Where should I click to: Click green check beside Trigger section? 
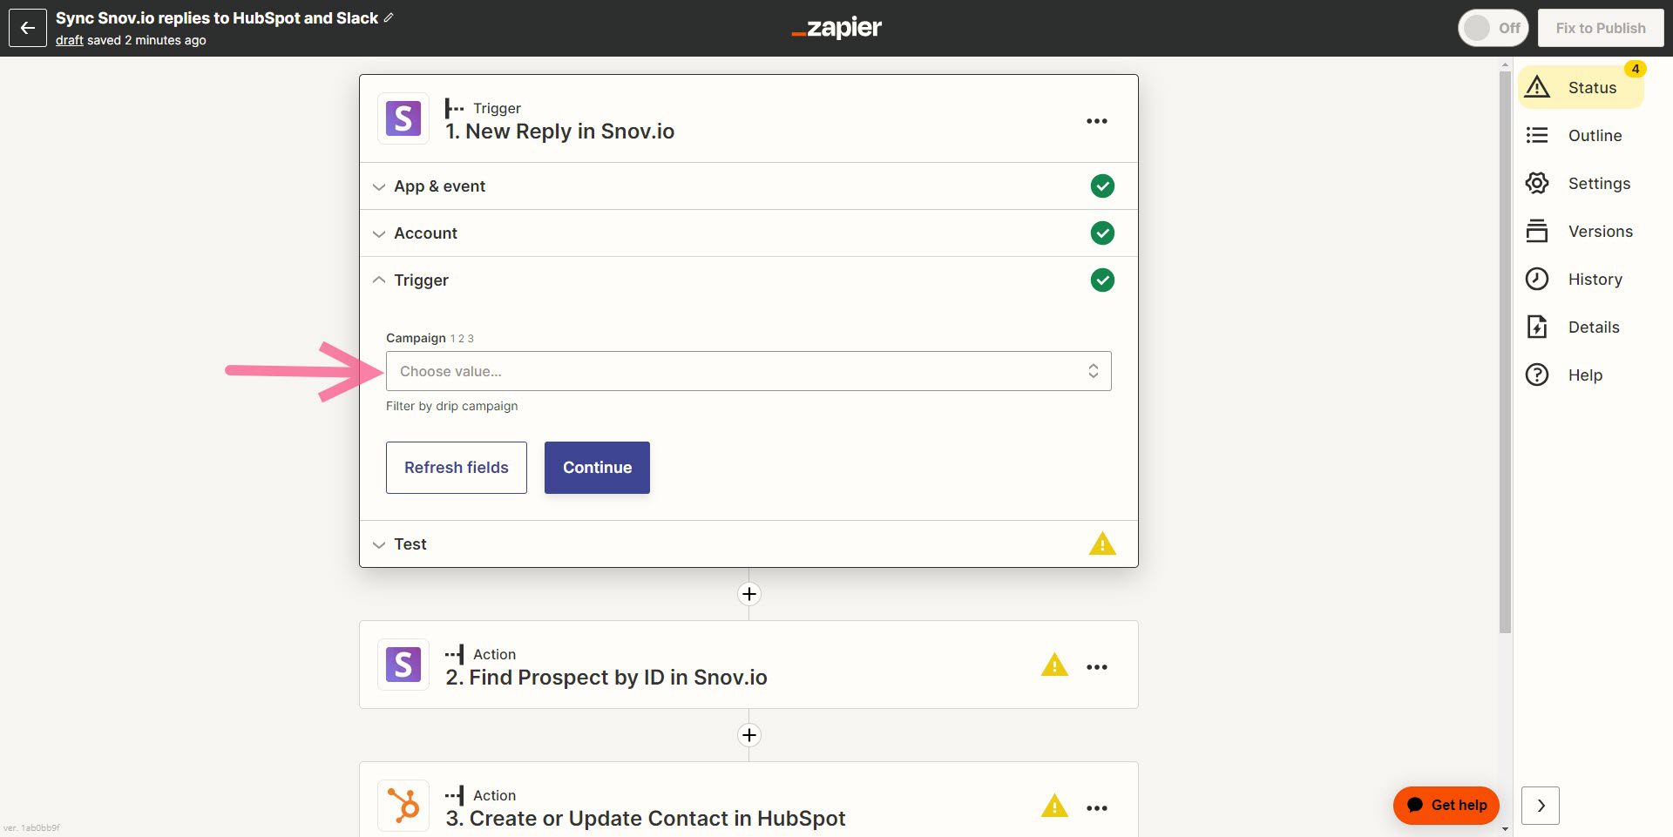(x=1102, y=280)
